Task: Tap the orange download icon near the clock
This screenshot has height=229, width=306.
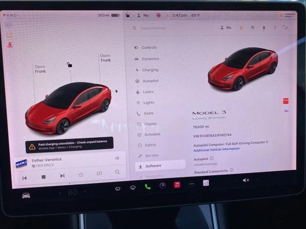Action: click(x=167, y=15)
